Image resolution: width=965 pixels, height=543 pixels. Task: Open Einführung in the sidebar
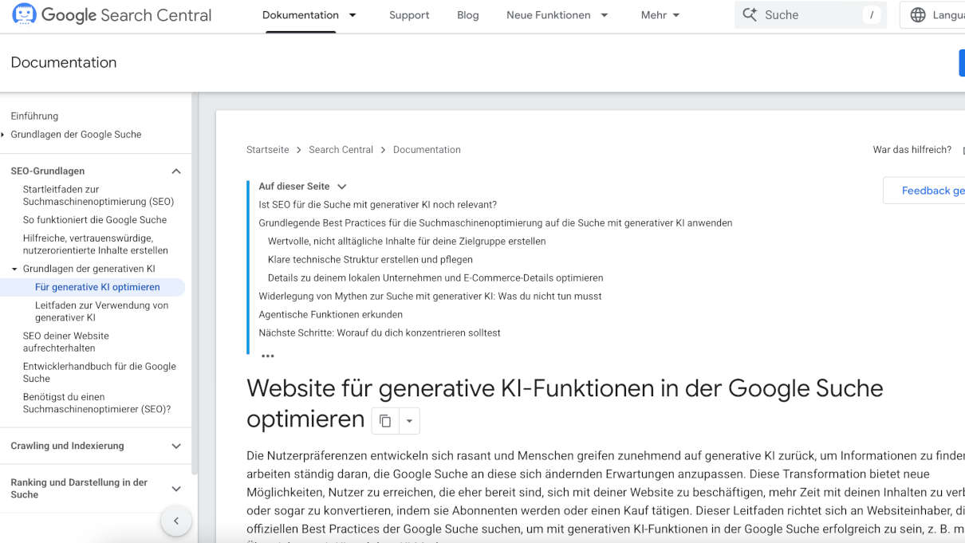point(34,116)
